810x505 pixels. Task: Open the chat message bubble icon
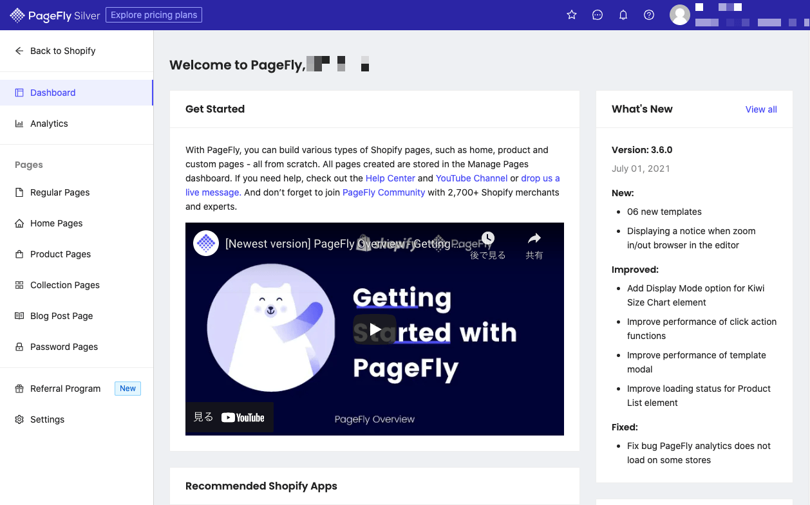(x=598, y=15)
